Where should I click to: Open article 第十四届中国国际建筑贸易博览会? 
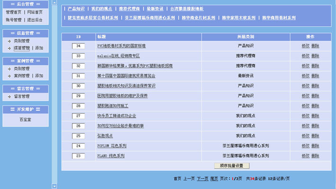(x=126, y=76)
